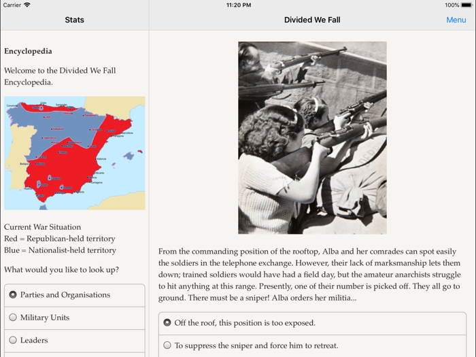This screenshot has width=476, height=357.
Task: Tap the militia rifle photograph
Action: coord(312,138)
